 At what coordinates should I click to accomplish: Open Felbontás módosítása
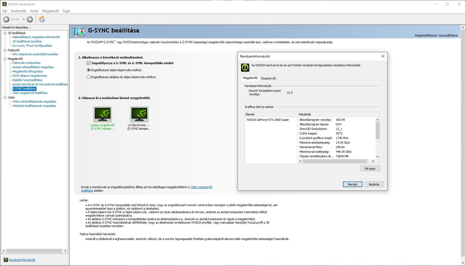[x=26, y=63]
